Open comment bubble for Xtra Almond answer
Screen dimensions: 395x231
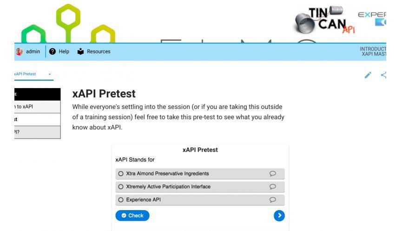point(273,173)
